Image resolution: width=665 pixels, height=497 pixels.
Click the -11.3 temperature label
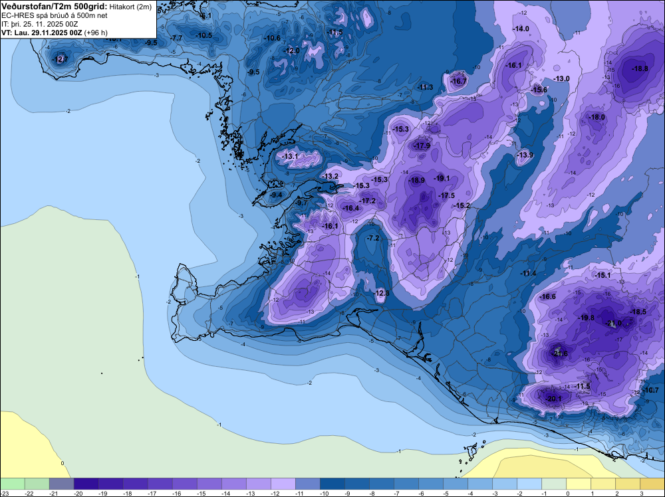425,87
